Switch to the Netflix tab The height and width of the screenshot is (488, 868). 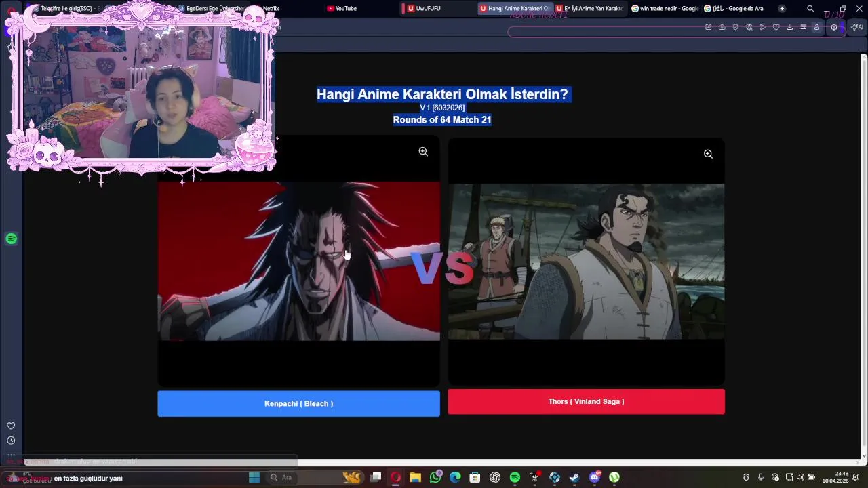point(270,9)
